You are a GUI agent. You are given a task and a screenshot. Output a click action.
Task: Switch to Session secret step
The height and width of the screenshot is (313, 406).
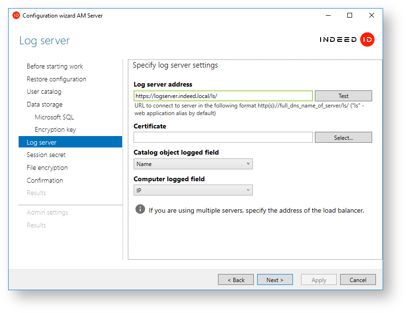click(x=46, y=155)
